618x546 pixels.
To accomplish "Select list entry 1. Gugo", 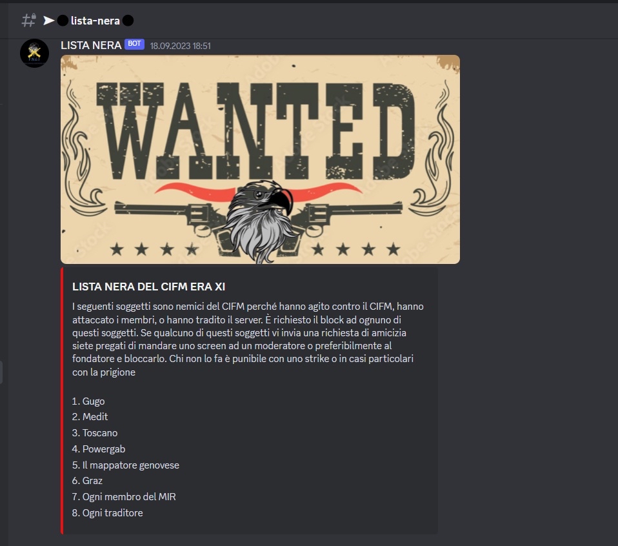I will pos(88,401).
